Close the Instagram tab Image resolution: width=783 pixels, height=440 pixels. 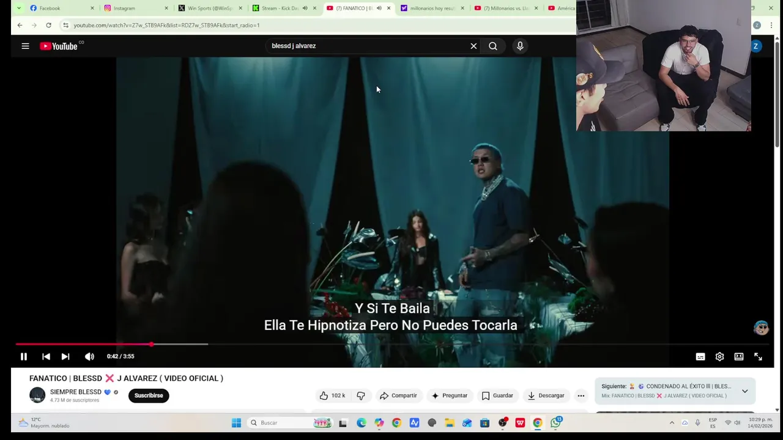tap(166, 8)
